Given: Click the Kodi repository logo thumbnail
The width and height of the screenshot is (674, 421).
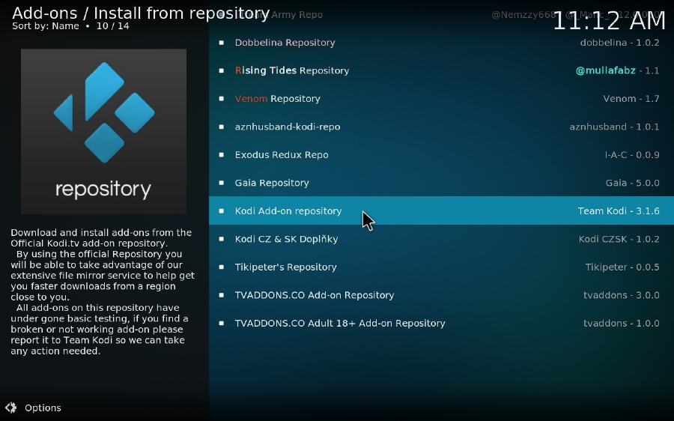Looking at the screenshot, I should pos(103,131).
